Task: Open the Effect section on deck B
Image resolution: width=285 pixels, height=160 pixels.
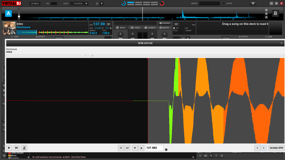Action: pos(244,37)
